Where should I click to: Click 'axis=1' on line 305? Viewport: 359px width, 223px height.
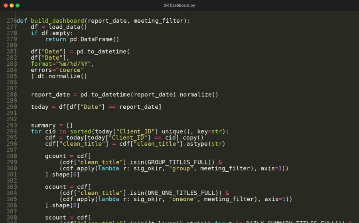[x=275, y=200]
